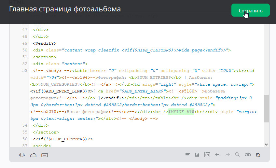Redo change with right arrow icon
Screen dimensions: 276x168
tap(228, 155)
